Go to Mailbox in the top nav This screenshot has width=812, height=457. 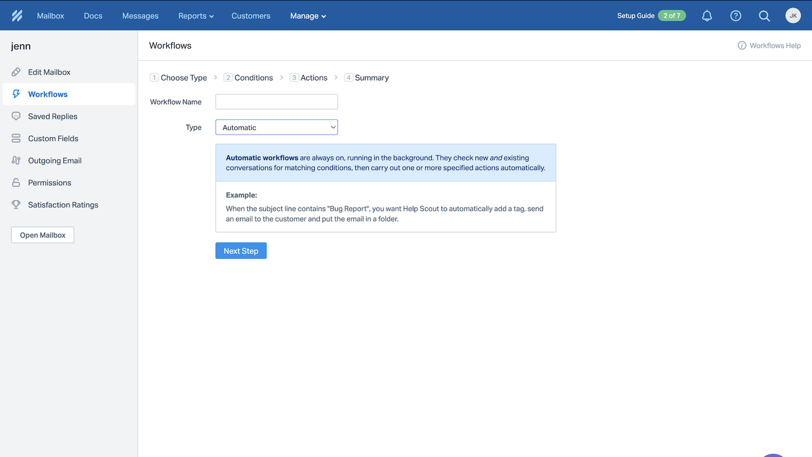coord(51,16)
